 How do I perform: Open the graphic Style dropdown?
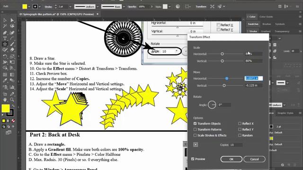169,7
